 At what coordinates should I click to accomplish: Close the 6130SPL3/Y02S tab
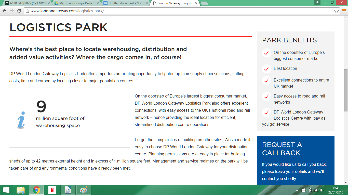point(49,3)
